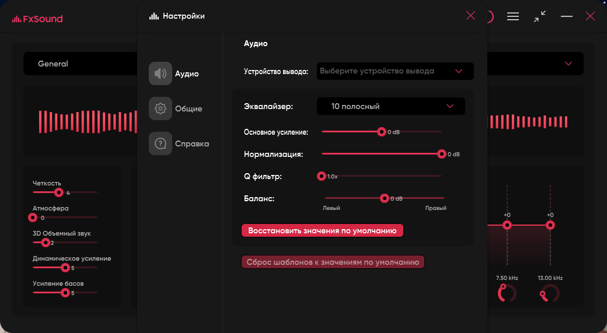Click the compact view arrows icon
This screenshot has height=333, width=607.
(x=540, y=16)
